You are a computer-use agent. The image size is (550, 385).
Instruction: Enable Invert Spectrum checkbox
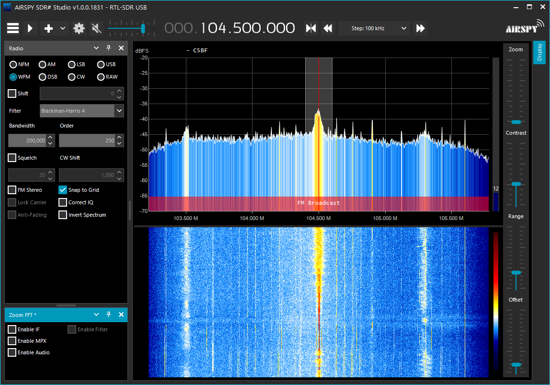[63, 215]
